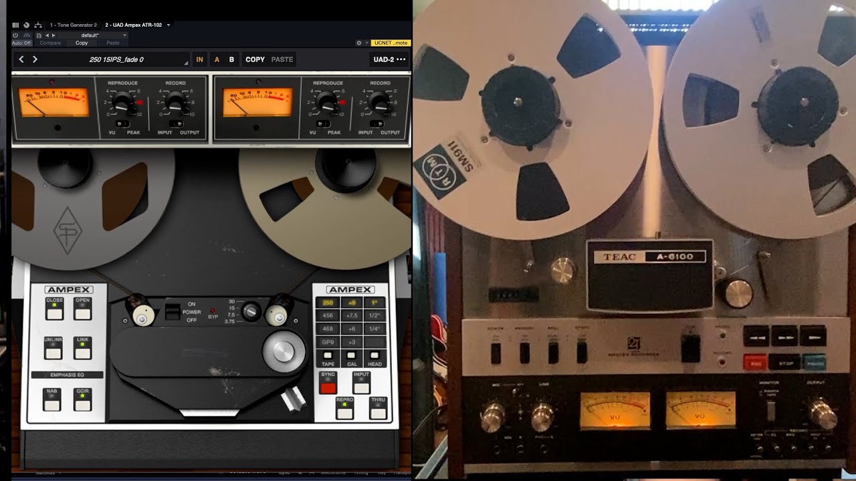The image size is (856, 481).
Task: Expand the plugin slot dropdown arrow
Action: point(169,25)
